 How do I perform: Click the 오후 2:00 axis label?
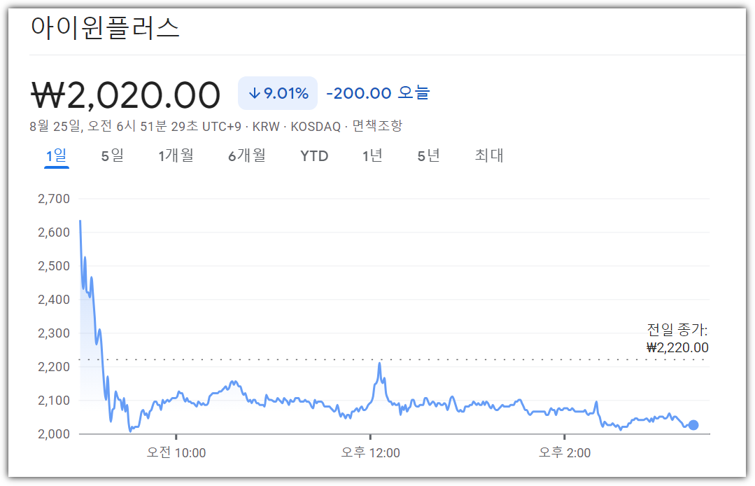coord(564,453)
